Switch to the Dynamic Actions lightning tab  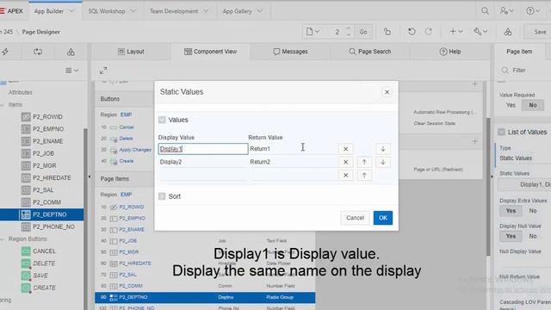tap(5, 52)
